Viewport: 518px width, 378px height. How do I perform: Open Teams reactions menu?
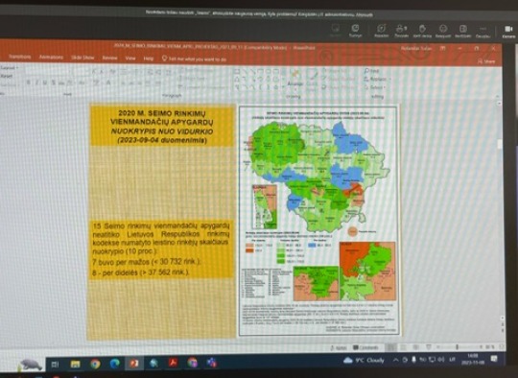(443, 31)
